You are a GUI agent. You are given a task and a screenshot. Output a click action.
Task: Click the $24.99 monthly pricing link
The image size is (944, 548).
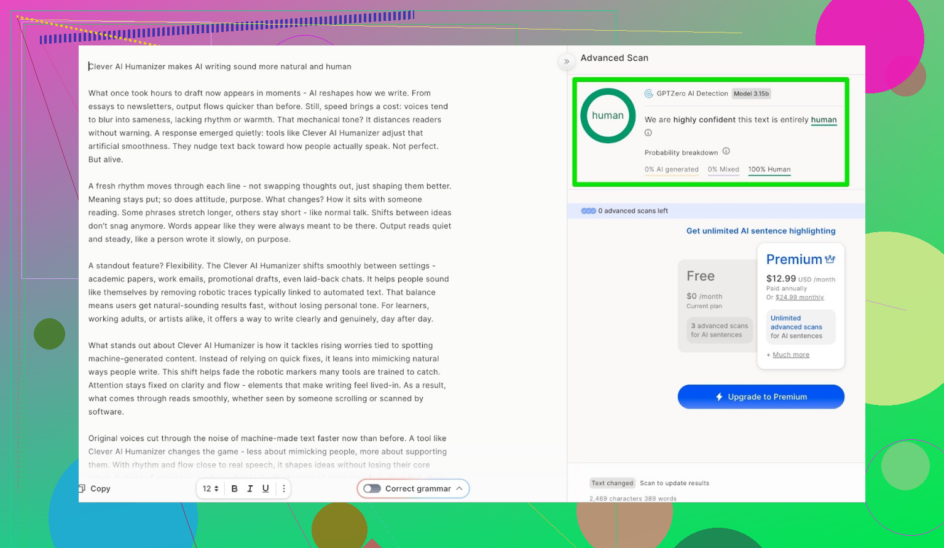point(799,297)
